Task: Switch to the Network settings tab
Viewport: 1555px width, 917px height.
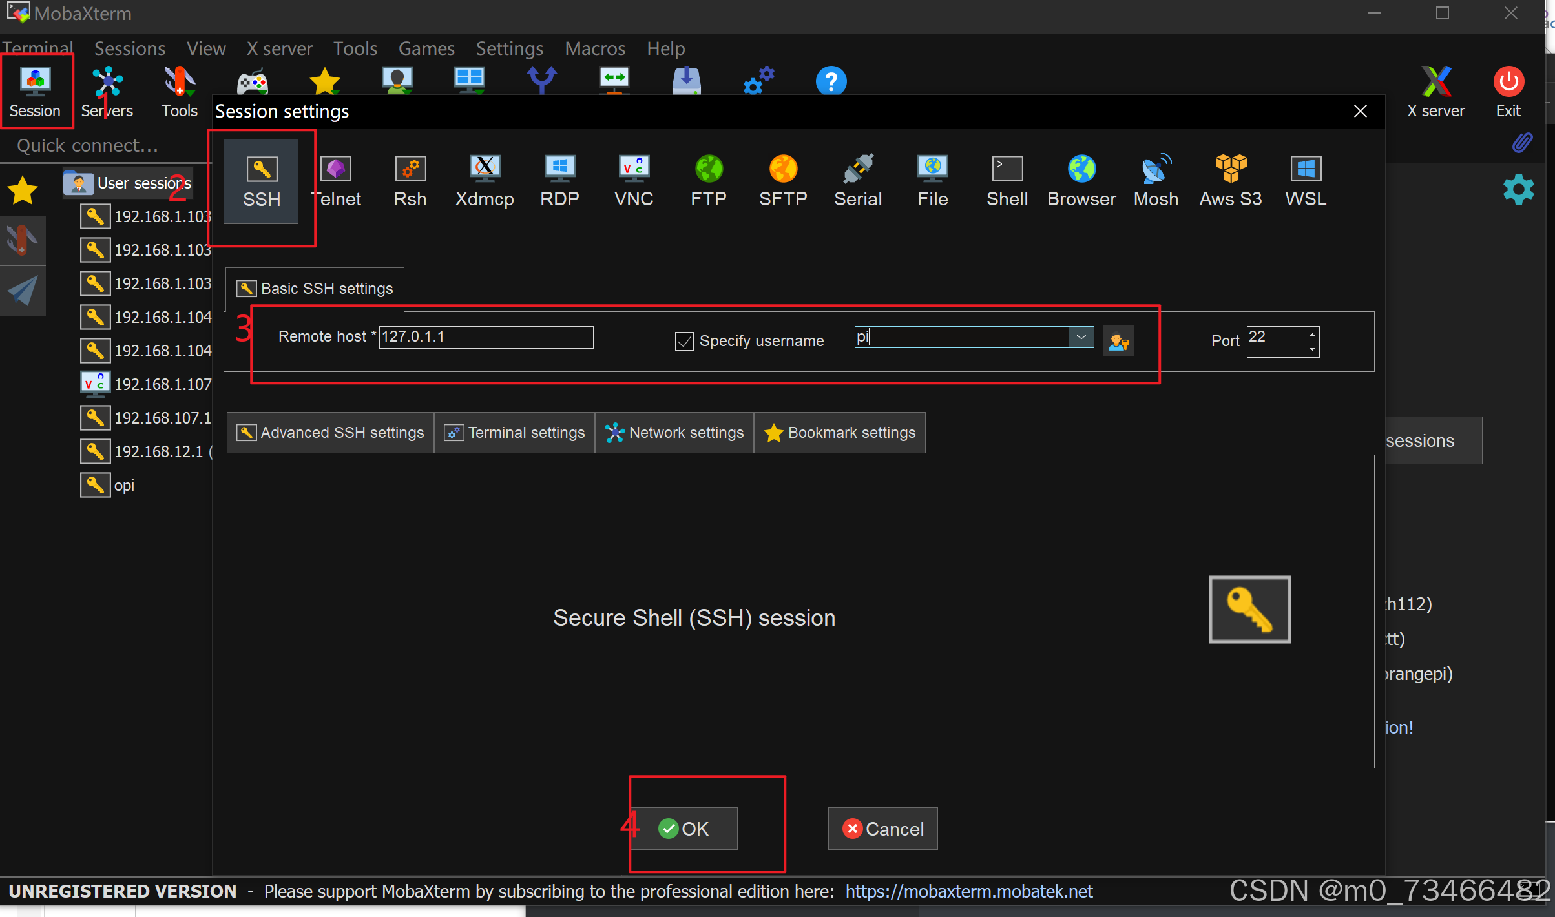Action: pyautogui.click(x=674, y=433)
